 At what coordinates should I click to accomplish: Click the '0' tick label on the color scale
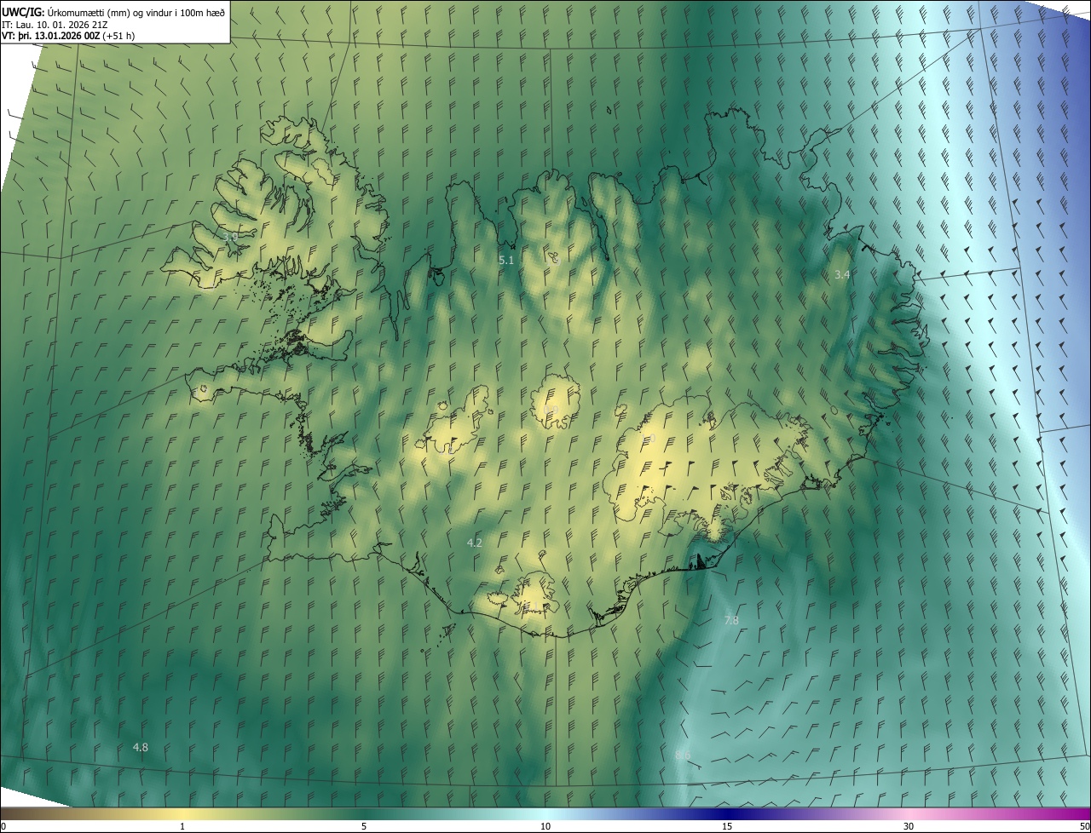tap(3, 827)
